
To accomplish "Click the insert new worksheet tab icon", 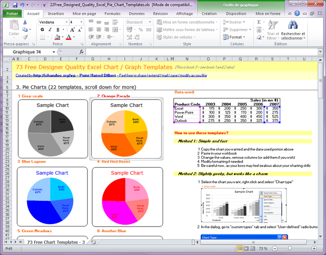I will (94, 242).
